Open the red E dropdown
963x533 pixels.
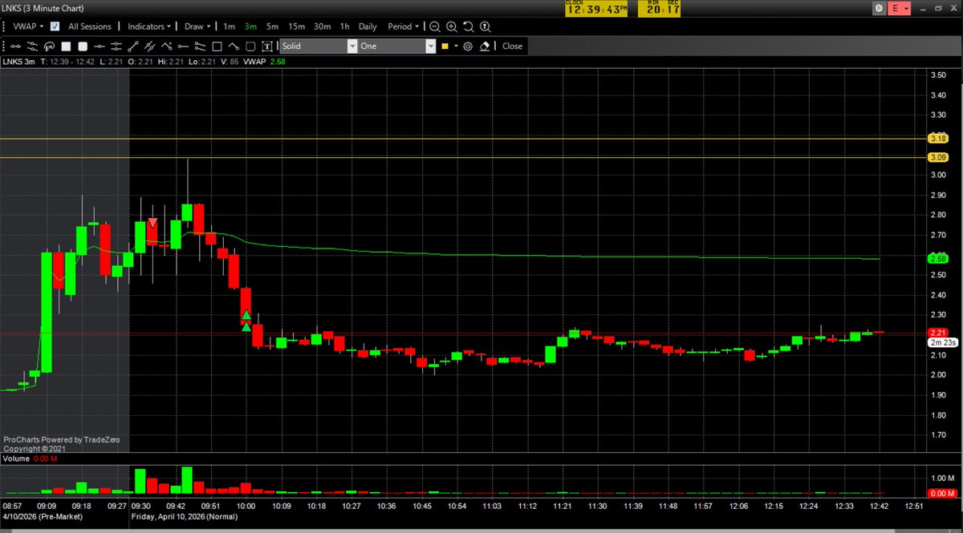900,7
